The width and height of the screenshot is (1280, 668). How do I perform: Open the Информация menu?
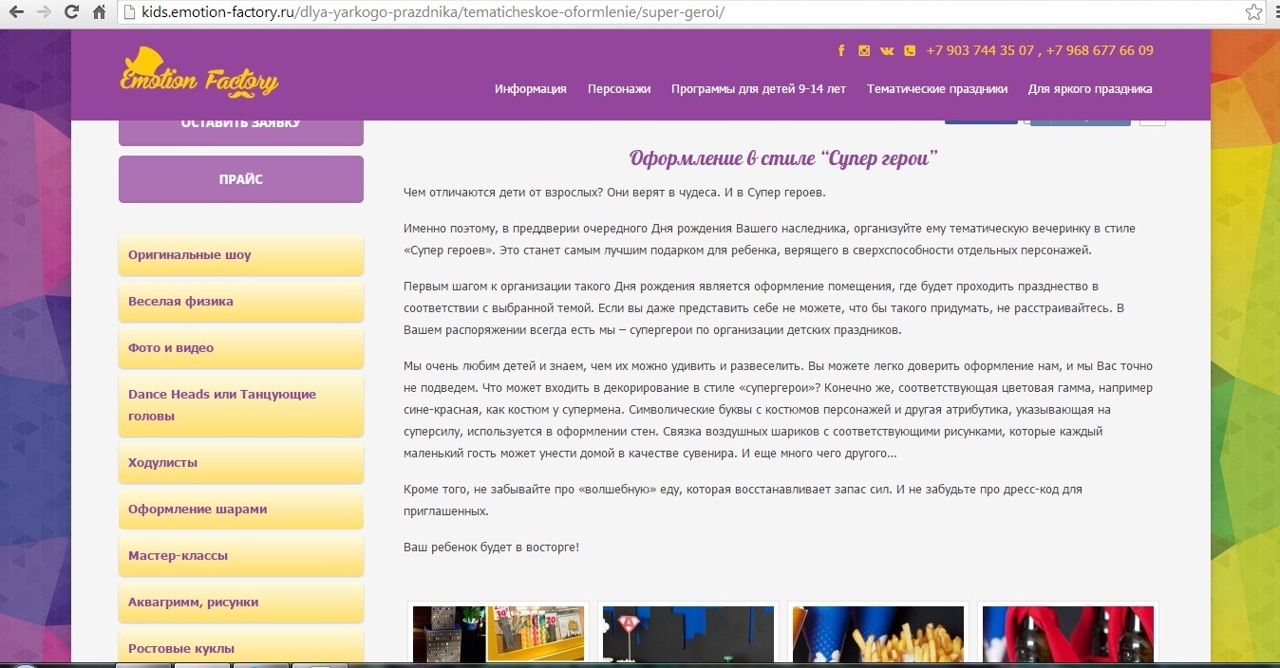click(531, 89)
